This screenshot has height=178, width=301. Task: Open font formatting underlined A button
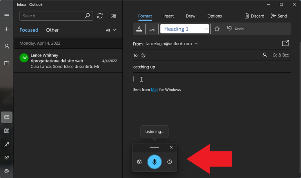[139, 29]
